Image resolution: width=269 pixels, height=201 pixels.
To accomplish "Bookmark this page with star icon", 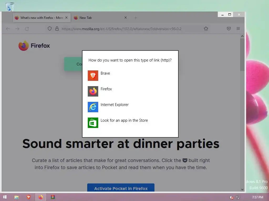I will point(206,29).
